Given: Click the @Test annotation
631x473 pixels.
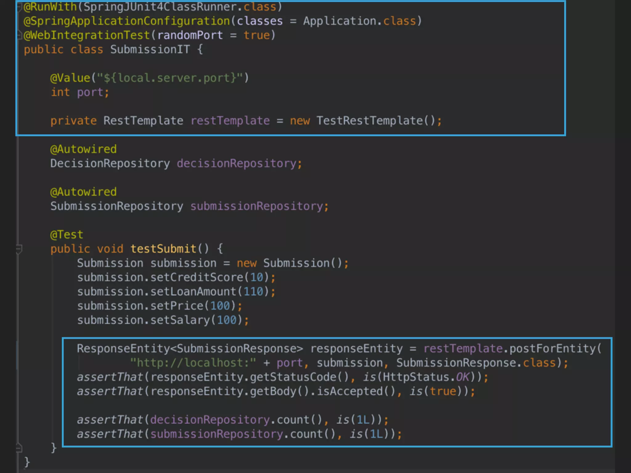Looking at the screenshot, I should tap(67, 235).
